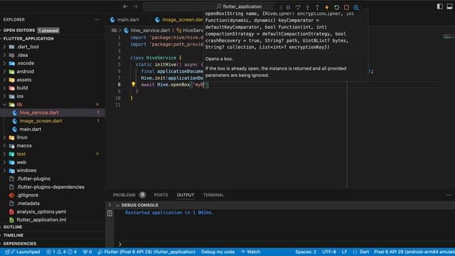Click Debug my code status item
Image resolution: width=455 pixels, height=256 pixels.
tap(218, 252)
